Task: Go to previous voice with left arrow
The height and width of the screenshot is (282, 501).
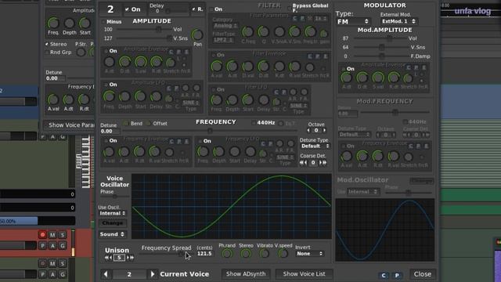Action: [106, 274]
